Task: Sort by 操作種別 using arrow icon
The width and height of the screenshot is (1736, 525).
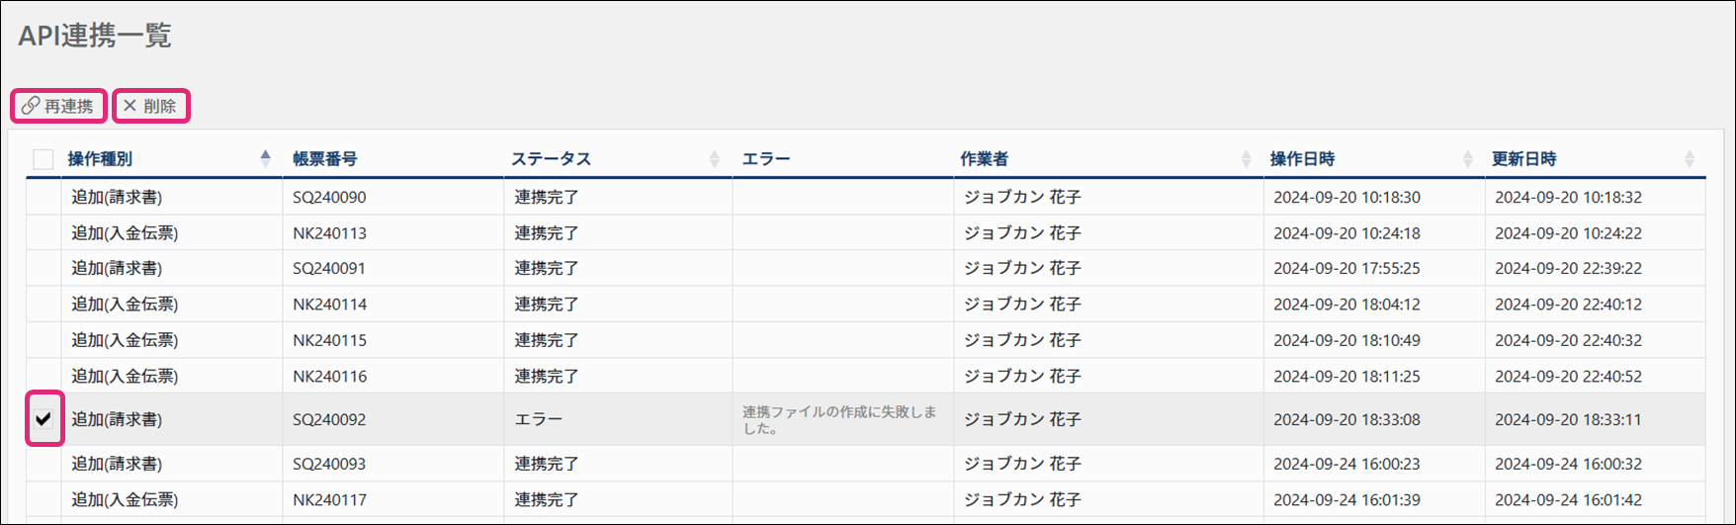Action: point(265,157)
